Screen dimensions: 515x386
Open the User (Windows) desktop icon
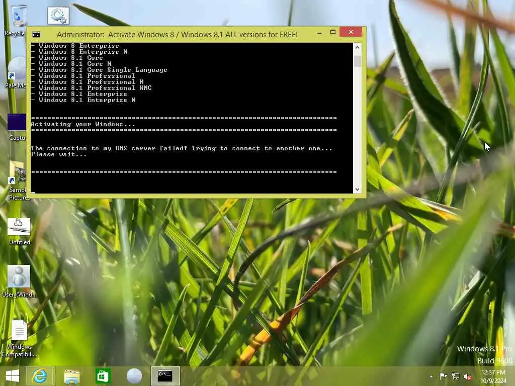coord(19,281)
